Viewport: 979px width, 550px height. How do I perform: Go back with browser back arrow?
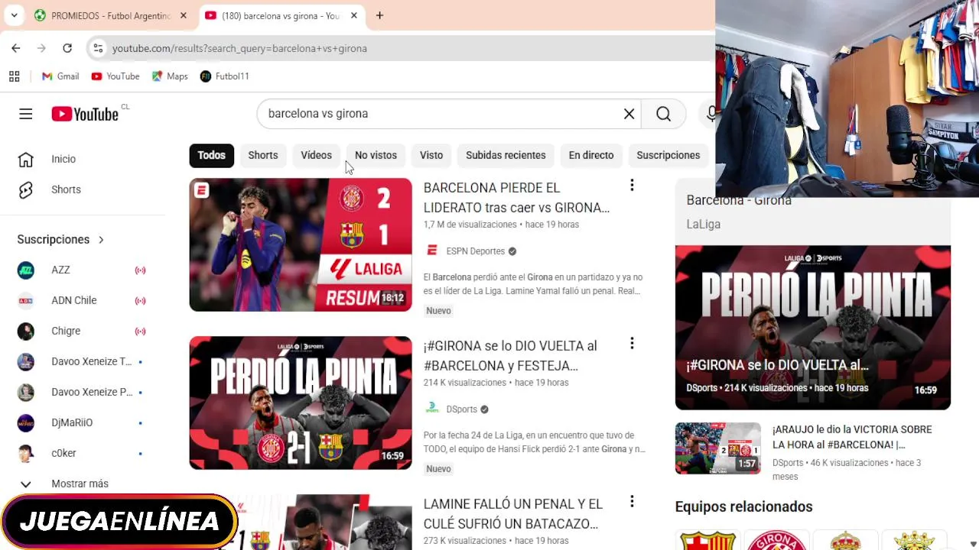tap(16, 48)
